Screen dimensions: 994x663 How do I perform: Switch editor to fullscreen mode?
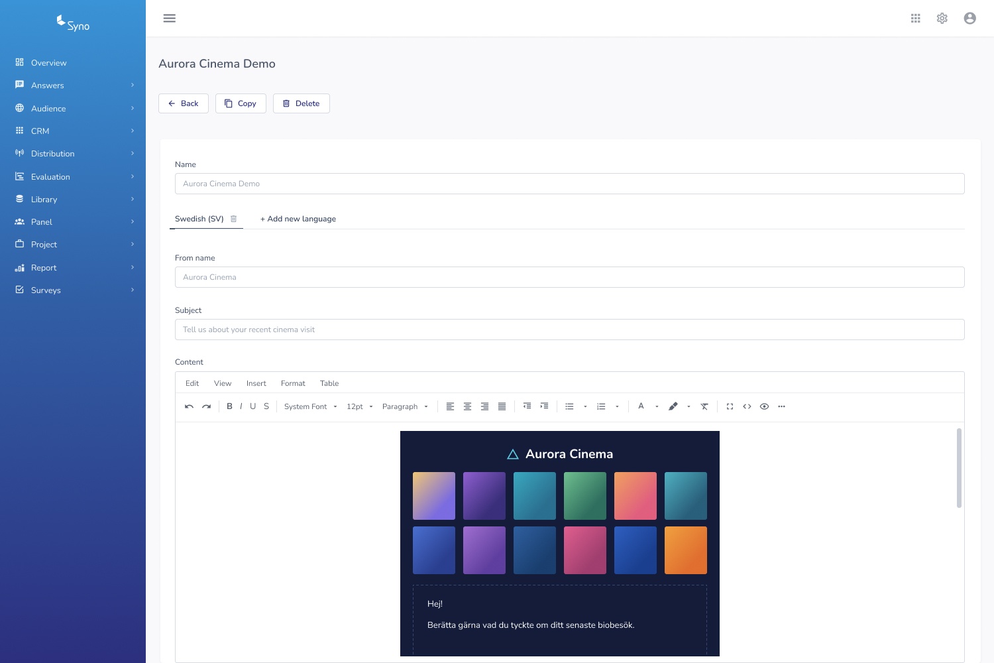point(730,406)
